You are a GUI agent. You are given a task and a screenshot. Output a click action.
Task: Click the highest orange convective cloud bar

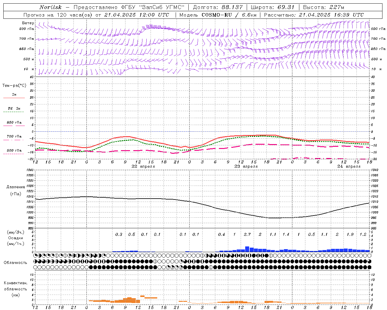pyautogui.click(x=142, y=296)
